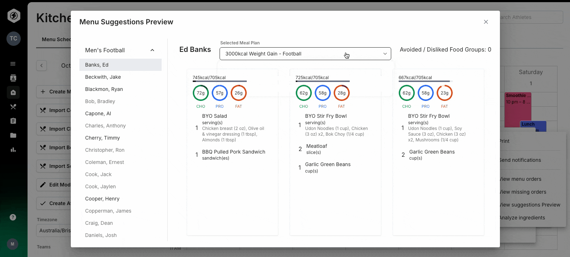This screenshot has height=257, width=570.
Task: Open the Timezone Australia/Brisbane selector
Action: (54, 231)
